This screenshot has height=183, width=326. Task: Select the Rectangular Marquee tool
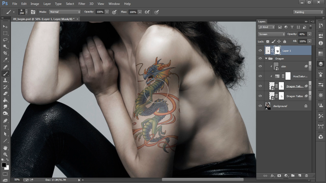5,33
